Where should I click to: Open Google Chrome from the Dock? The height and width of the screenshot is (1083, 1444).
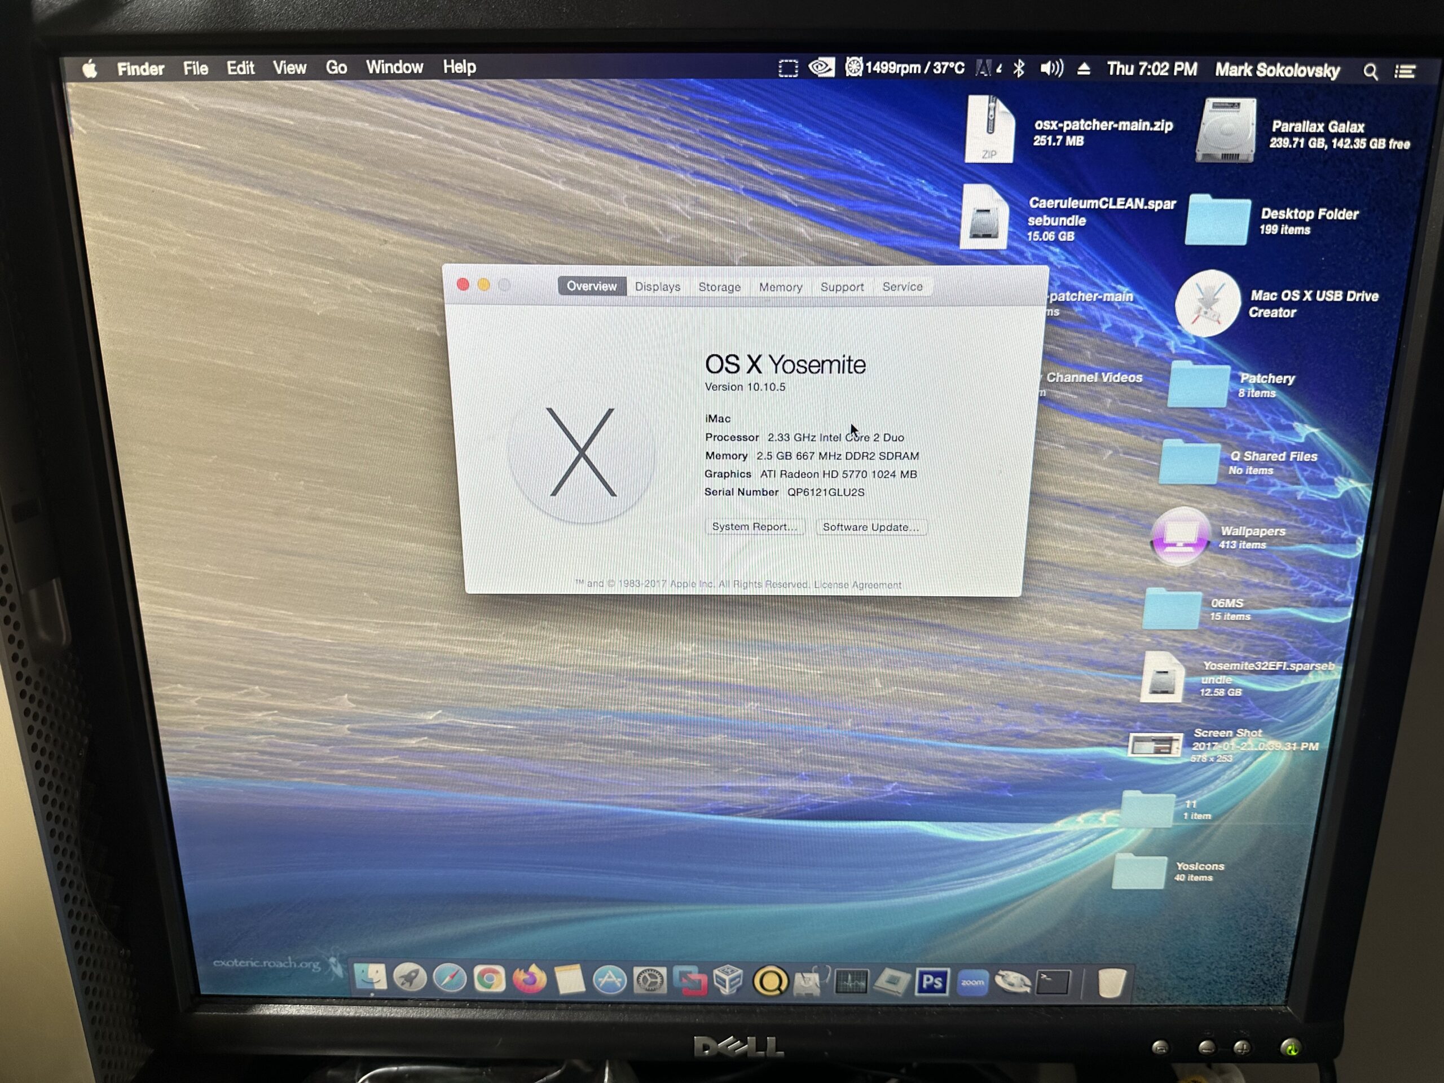(x=489, y=979)
